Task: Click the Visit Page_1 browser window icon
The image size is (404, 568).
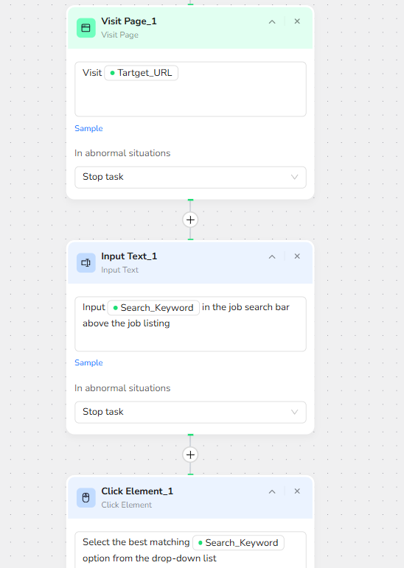Action: (86, 28)
